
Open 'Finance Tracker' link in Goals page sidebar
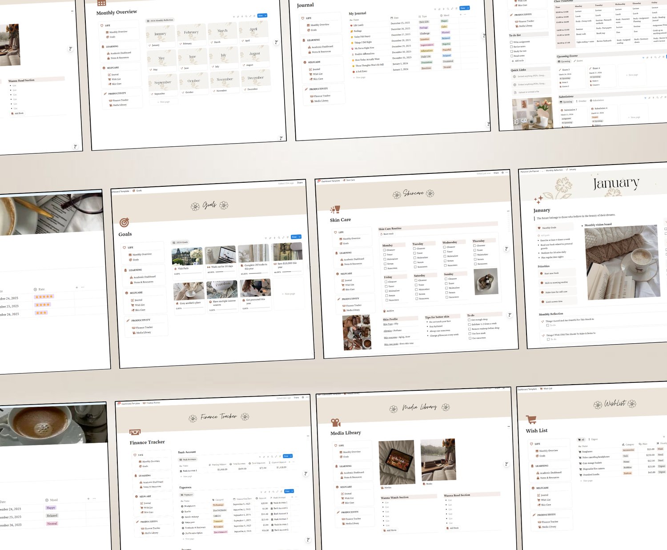pyautogui.click(x=143, y=328)
